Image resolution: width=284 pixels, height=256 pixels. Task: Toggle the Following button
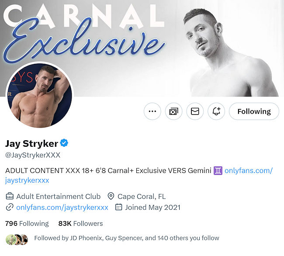click(254, 111)
